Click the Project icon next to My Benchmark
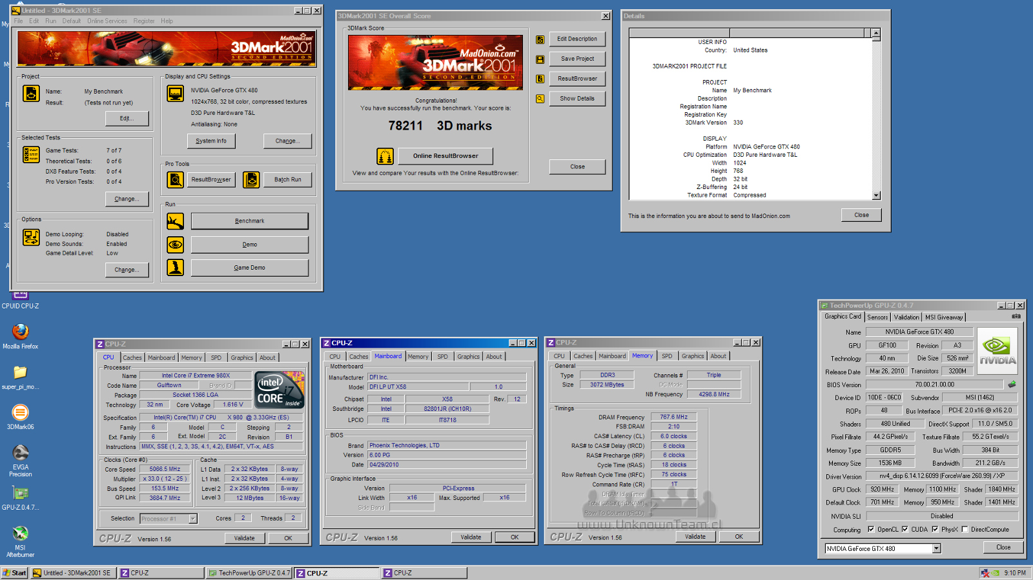Image resolution: width=1033 pixels, height=580 pixels. [x=31, y=94]
